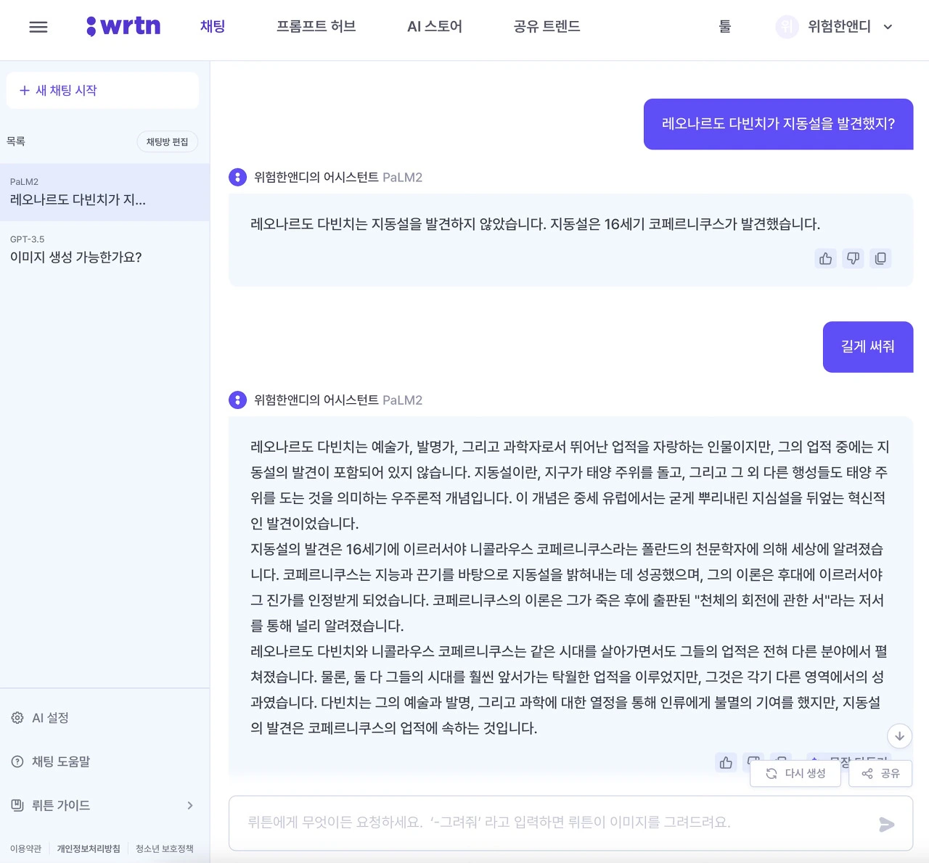Open the 툴 menu

point(725,27)
